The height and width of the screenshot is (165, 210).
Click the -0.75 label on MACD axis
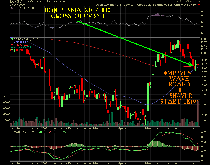203,161
